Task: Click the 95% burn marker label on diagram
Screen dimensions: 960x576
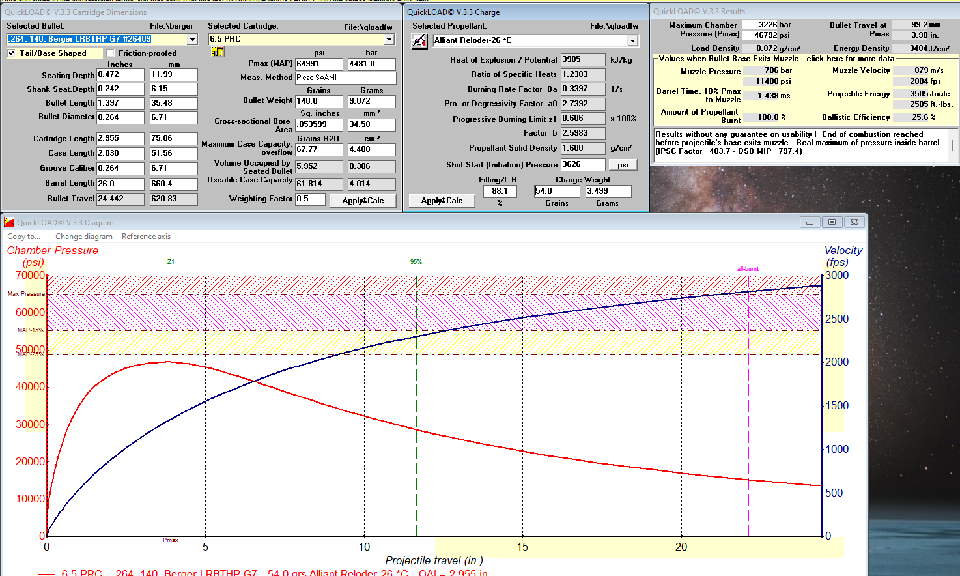Action: click(416, 262)
